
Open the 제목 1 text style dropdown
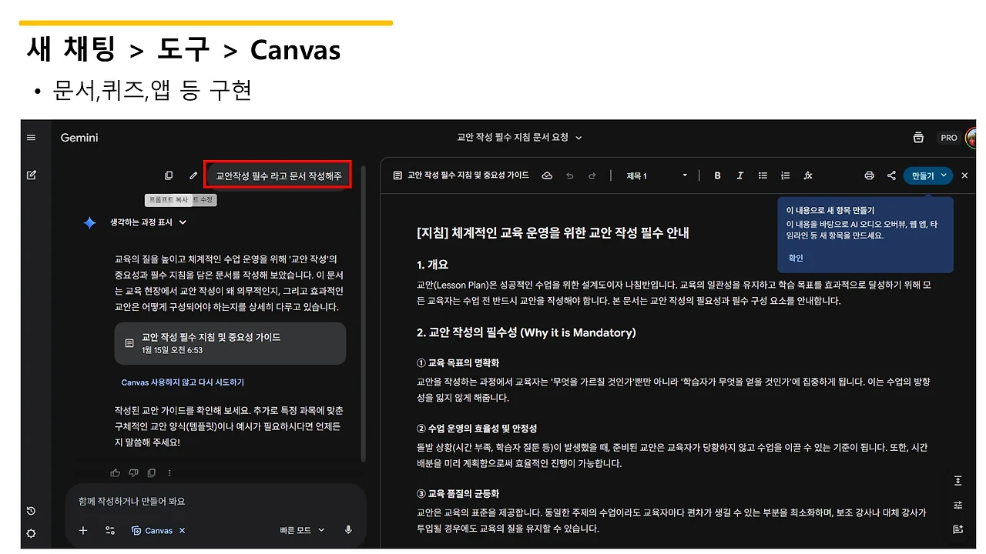coord(657,175)
